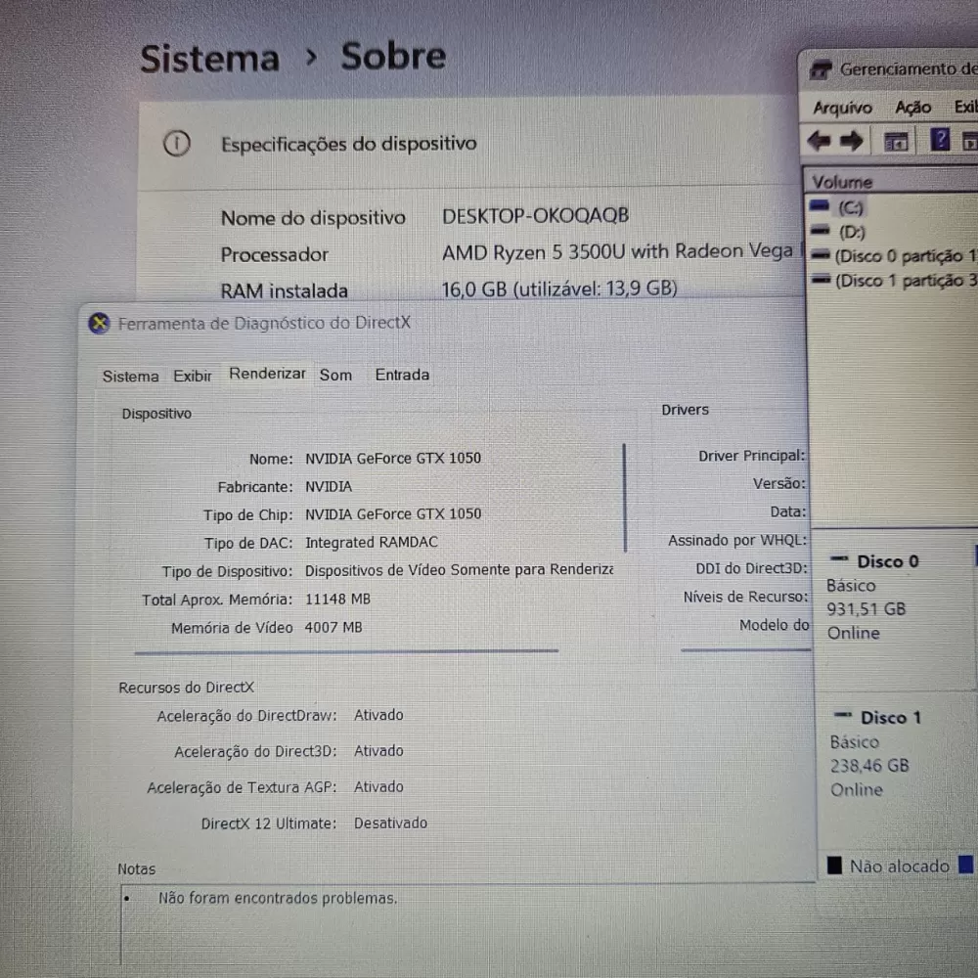This screenshot has height=978, width=978.
Task: Click the black Não alocado legend swatch
Action: coord(834,866)
